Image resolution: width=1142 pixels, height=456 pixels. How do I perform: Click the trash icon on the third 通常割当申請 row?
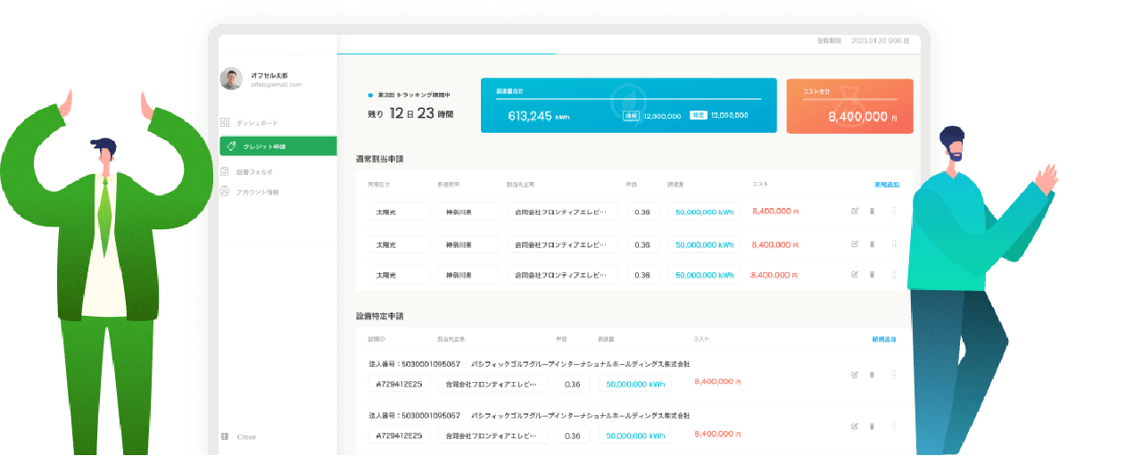pos(872,275)
